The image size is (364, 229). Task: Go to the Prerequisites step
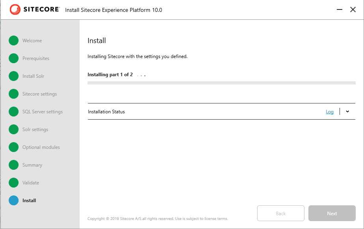36,58
